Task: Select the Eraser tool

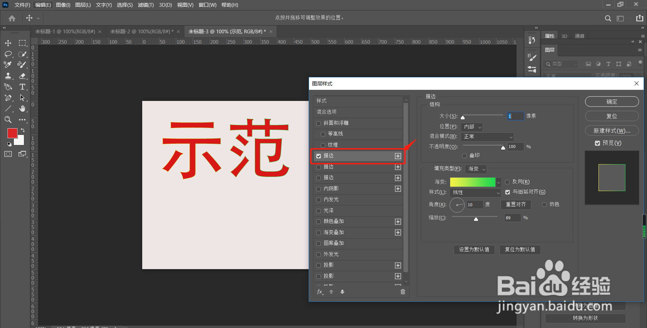Action: click(x=23, y=76)
